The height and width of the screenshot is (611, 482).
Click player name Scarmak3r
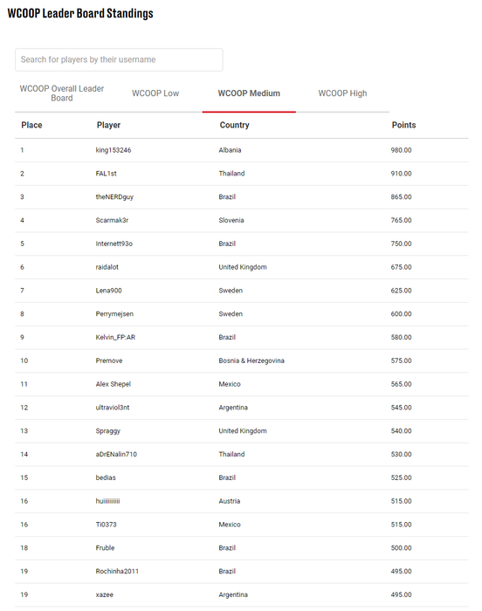pos(112,220)
